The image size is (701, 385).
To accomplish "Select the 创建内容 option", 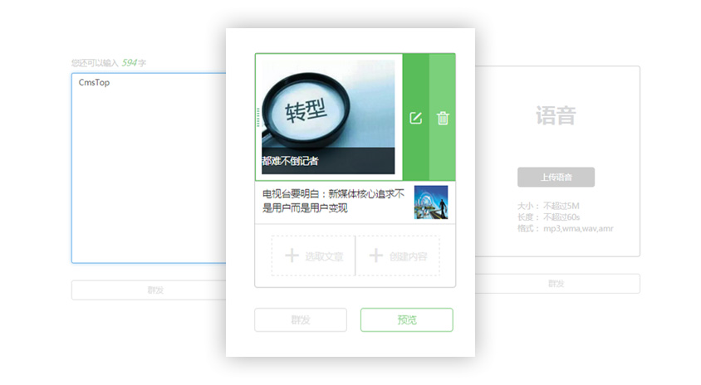I will pyautogui.click(x=398, y=256).
